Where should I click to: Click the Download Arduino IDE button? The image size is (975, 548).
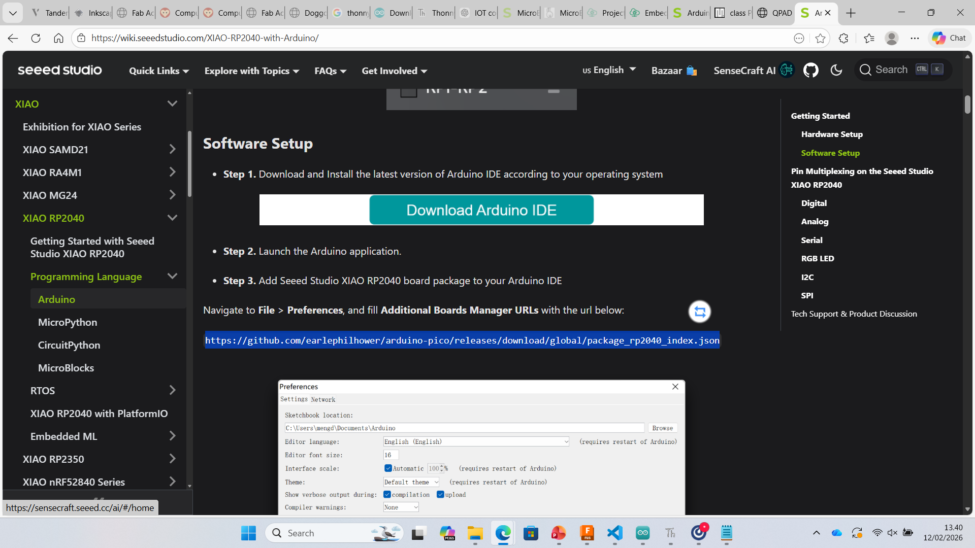481,210
